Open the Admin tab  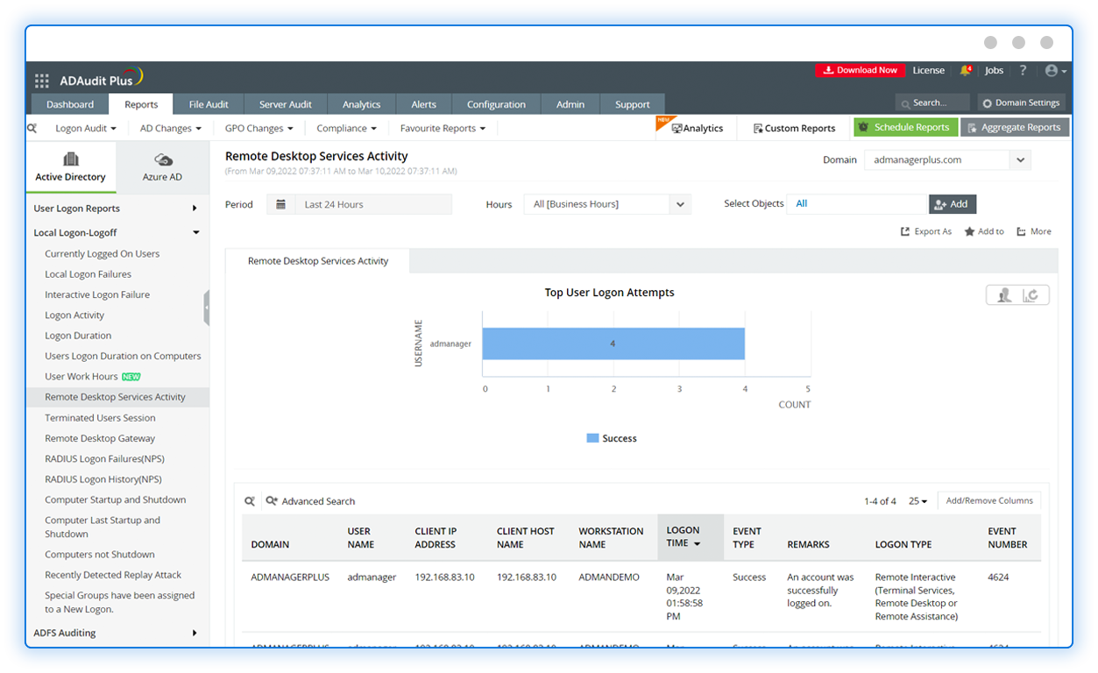point(570,104)
